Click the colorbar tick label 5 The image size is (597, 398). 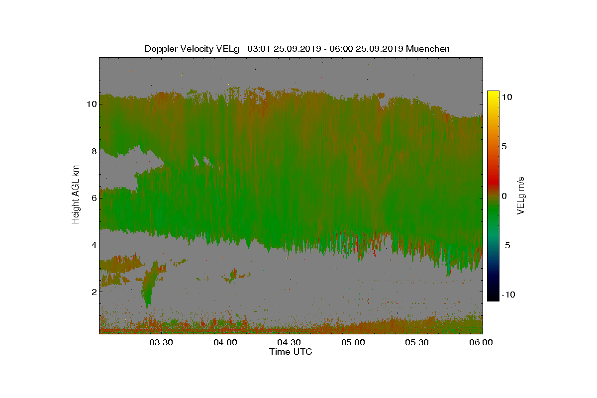click(504, 147)
